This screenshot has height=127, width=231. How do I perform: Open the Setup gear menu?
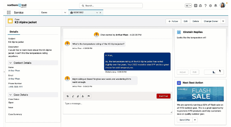tap(210, 5)
